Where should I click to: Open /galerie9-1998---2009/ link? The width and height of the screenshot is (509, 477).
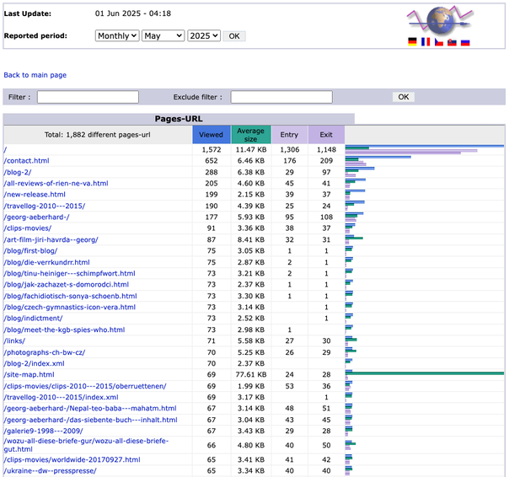point(43,431)
